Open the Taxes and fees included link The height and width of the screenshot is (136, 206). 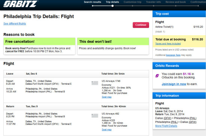[x=168, y=43]
